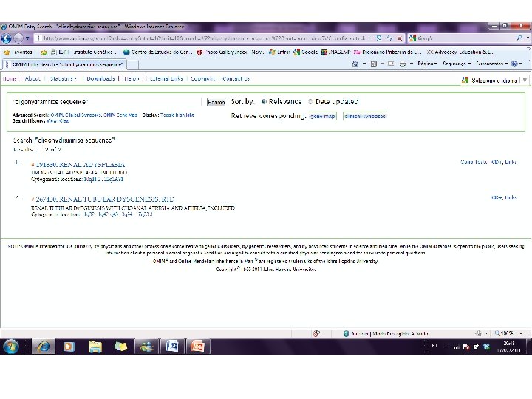
Task: Open Microsoft Word in the taskbar
Action: click(172, 347)
